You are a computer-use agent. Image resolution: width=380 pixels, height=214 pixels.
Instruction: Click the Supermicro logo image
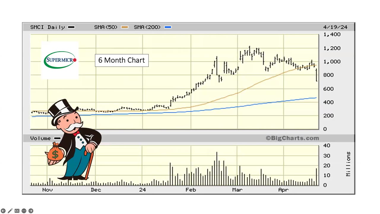click(x=60, y=60)
